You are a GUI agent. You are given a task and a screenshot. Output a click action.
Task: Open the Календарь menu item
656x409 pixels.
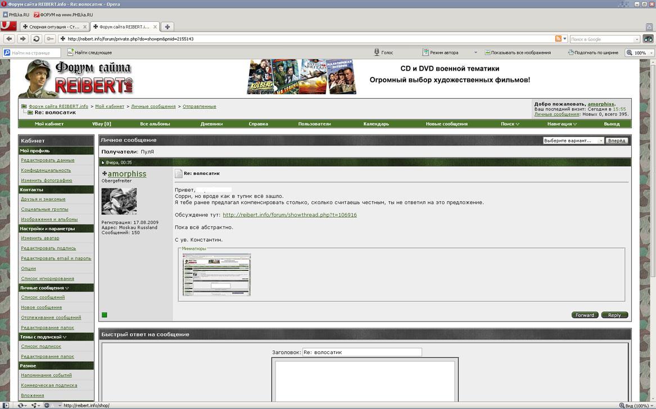[x=376, y=124]
